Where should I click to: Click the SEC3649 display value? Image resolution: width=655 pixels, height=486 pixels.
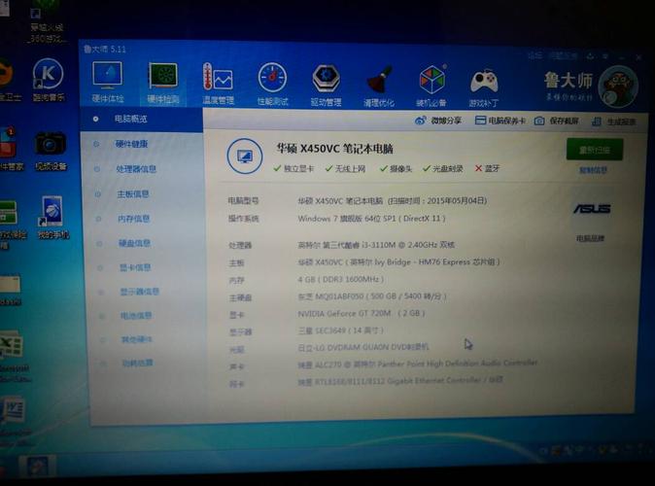click(340, 330)
